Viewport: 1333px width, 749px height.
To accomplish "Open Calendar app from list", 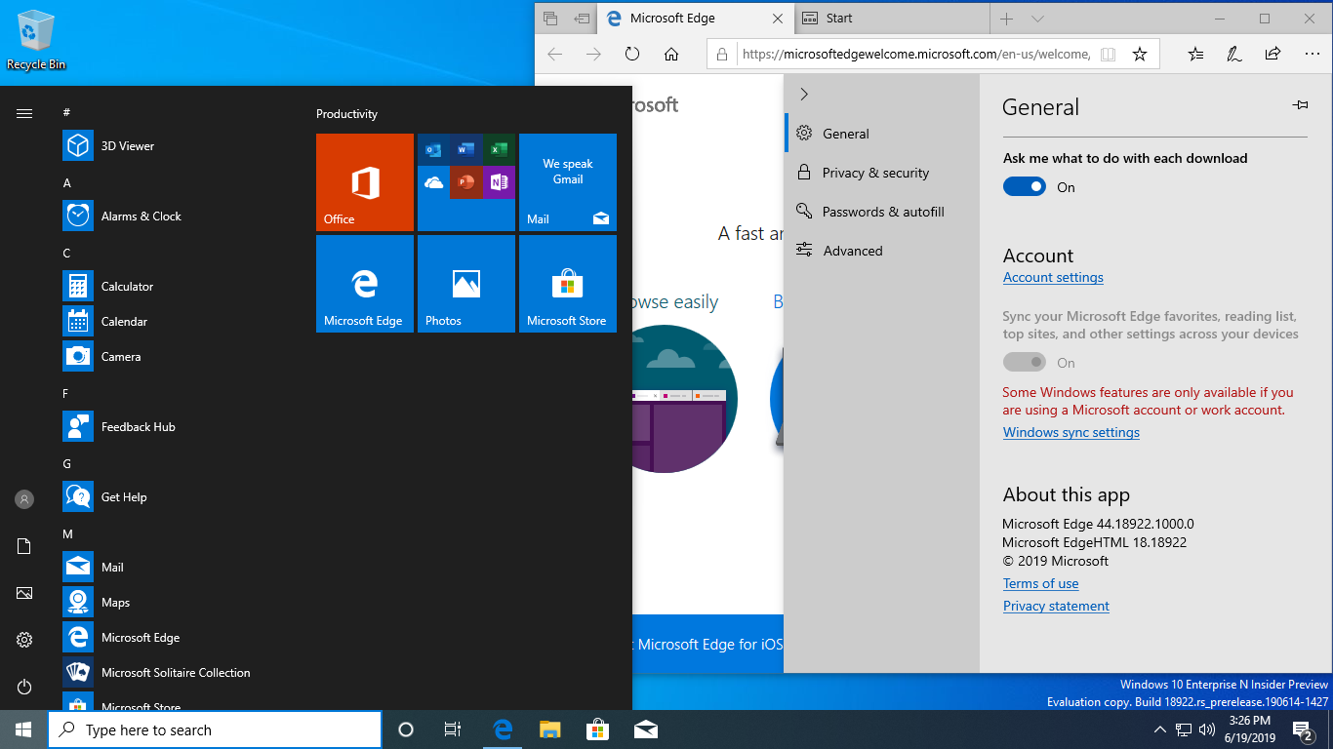I will pos(176,322).
